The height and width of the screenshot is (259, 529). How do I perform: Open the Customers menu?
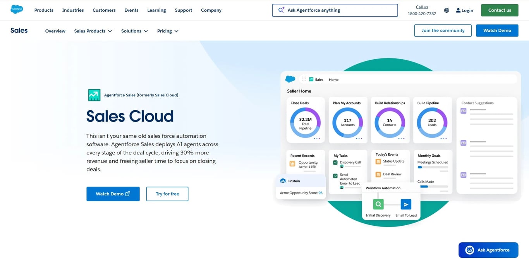[104, 10]
